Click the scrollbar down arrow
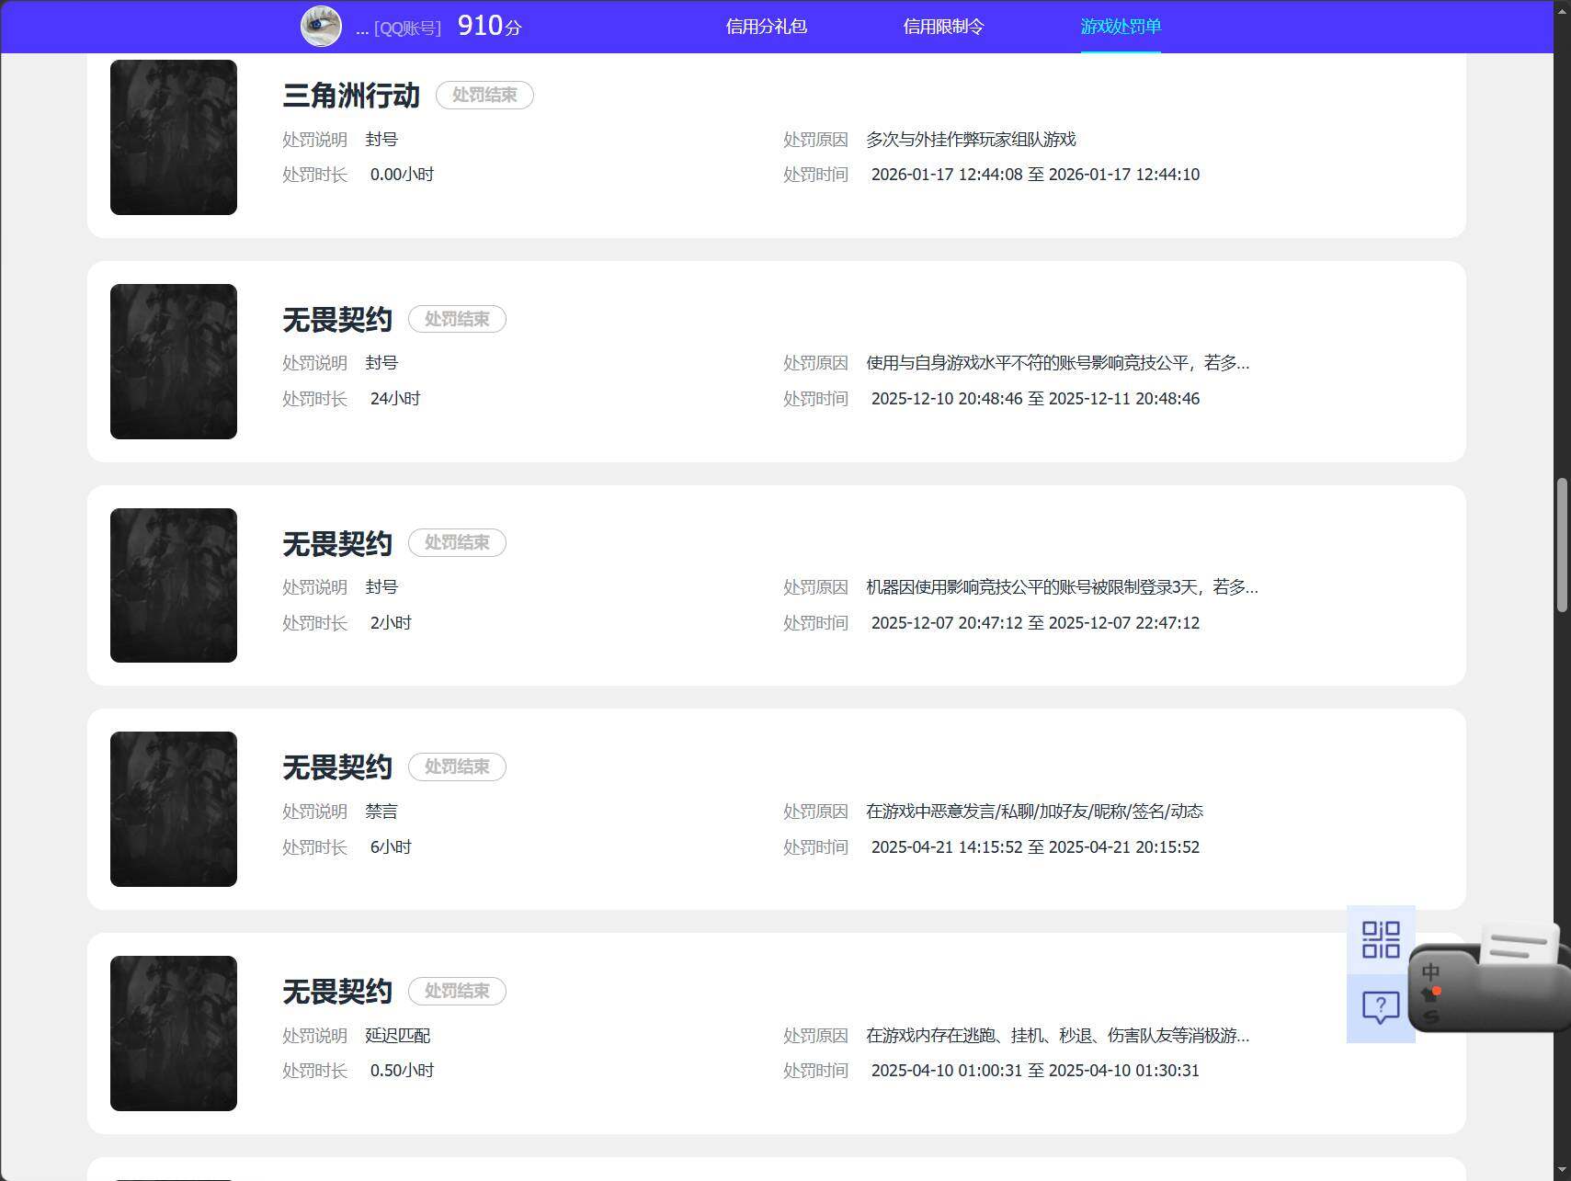Image resolution: width=1571 pixels, height=1181 pixels. 1562,1172
